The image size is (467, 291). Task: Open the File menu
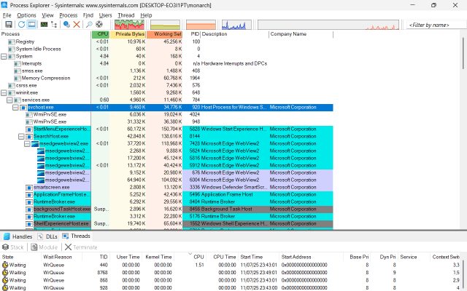[7, 15]
